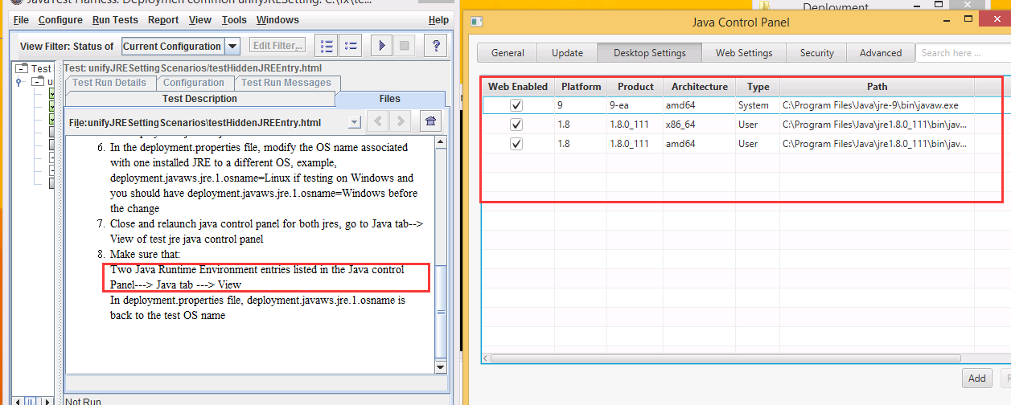1011x405 pixels.
Task: Select the Files tab
Action: [x=389, y=99]
